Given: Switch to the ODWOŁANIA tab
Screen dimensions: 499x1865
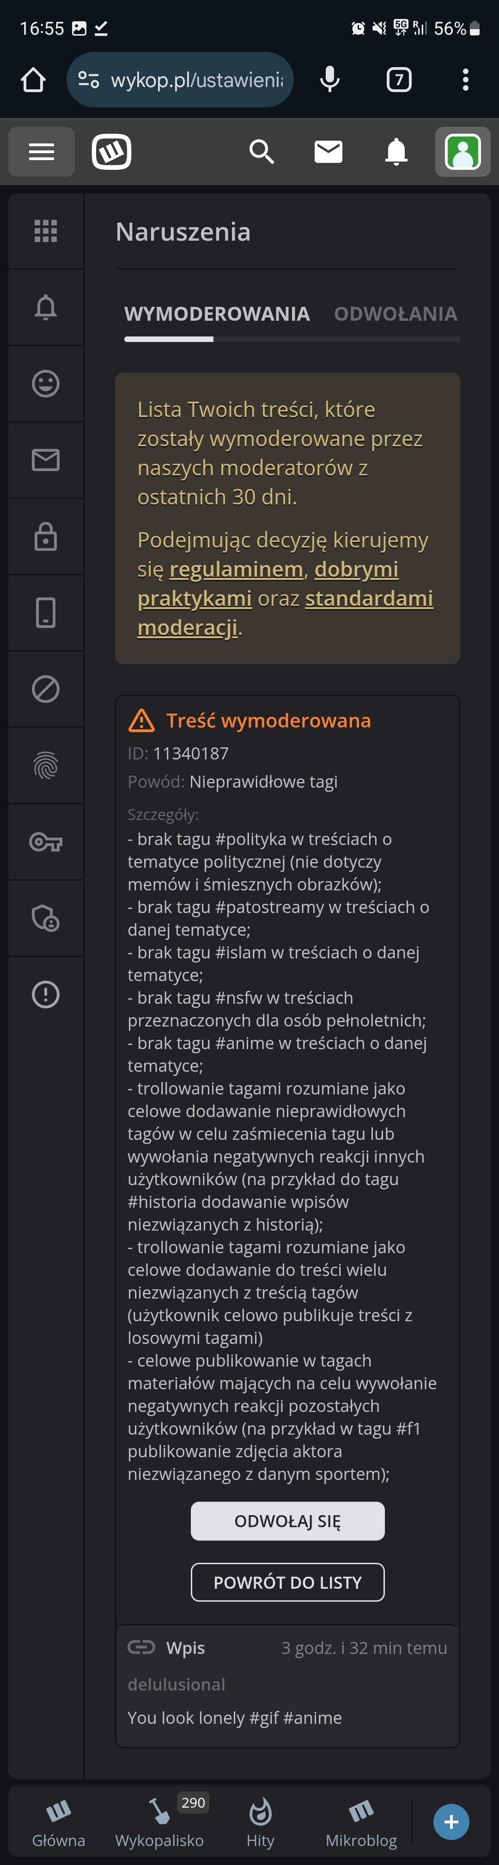Looking at the screenshot, I should tap(396, 313).
